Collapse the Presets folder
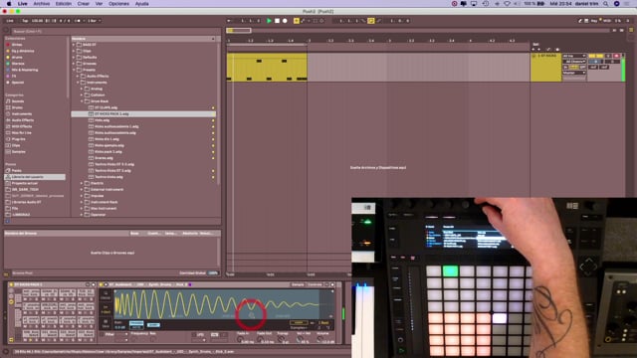 point(74,70)
